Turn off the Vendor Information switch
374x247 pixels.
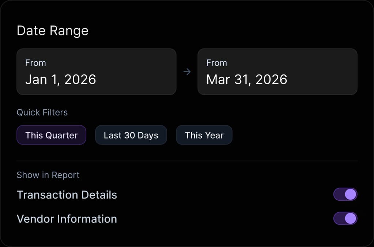pyautogui.click(x=345, y=218)
